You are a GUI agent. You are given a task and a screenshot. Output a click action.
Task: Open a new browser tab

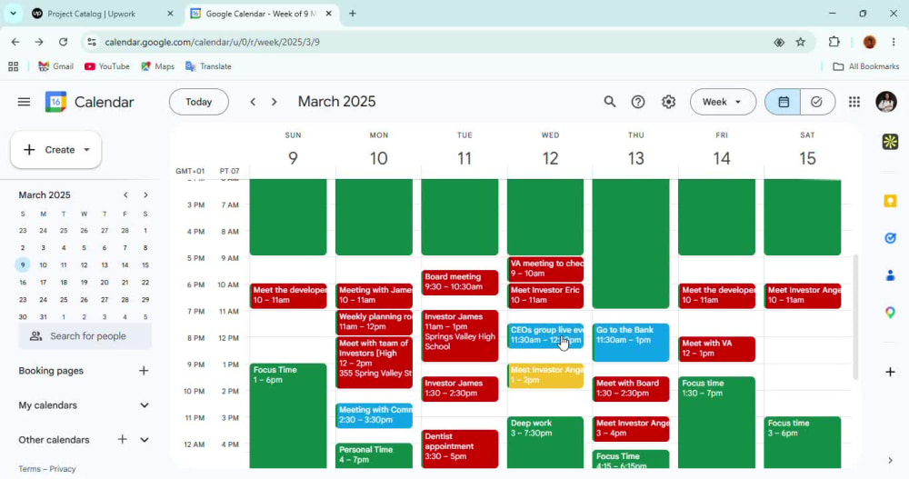[353, 14]
